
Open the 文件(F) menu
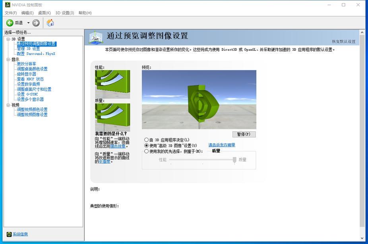pos(11,13)
